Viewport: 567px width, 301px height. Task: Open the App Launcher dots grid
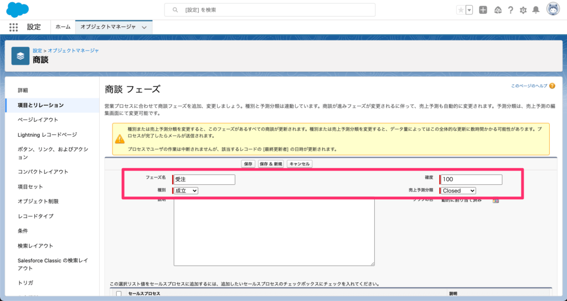click(13, 27)
